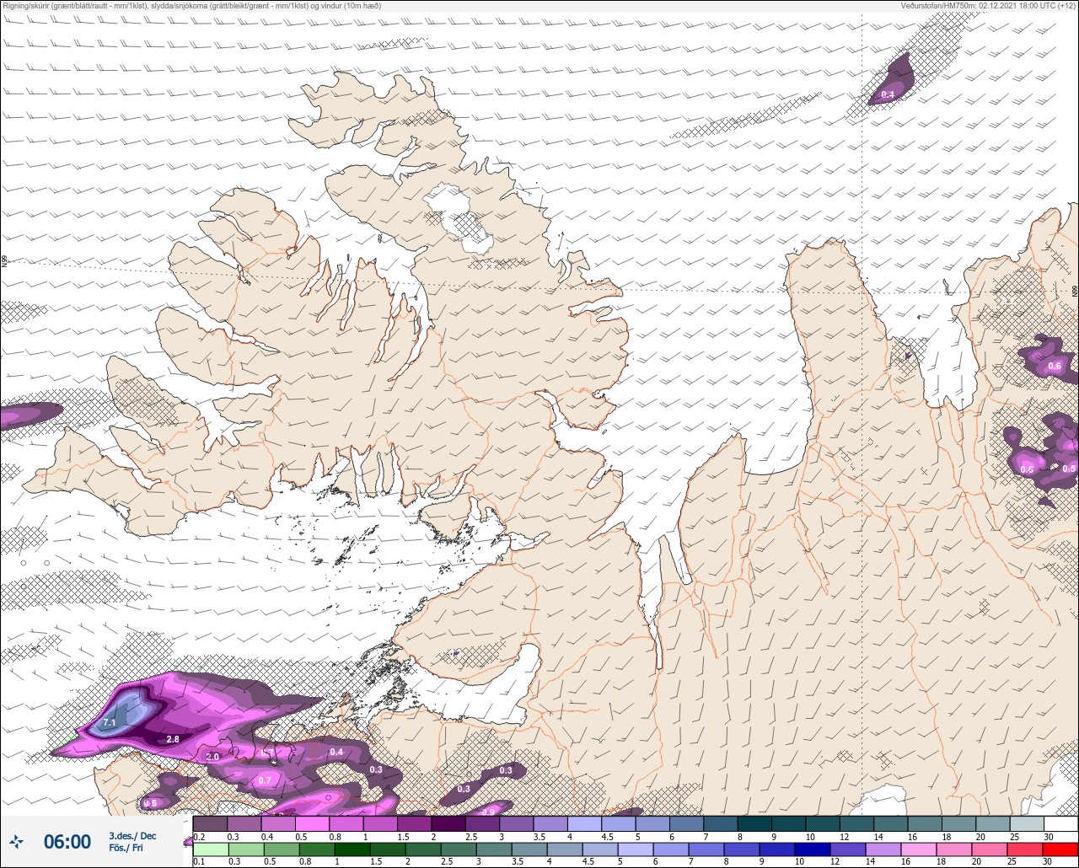1079x868 pixels.
Task: Click the 2.8 precipitation value on map
Action: (x=173, y=739)
